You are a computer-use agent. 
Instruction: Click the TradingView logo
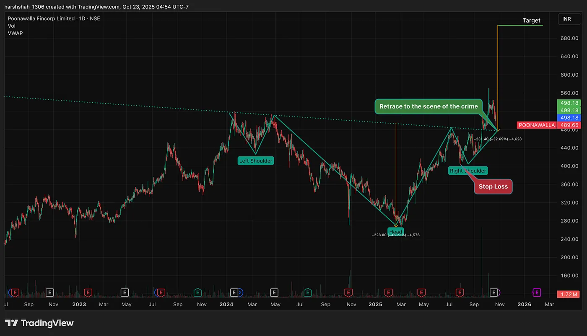pyautogui.click(x=39, y=323)
